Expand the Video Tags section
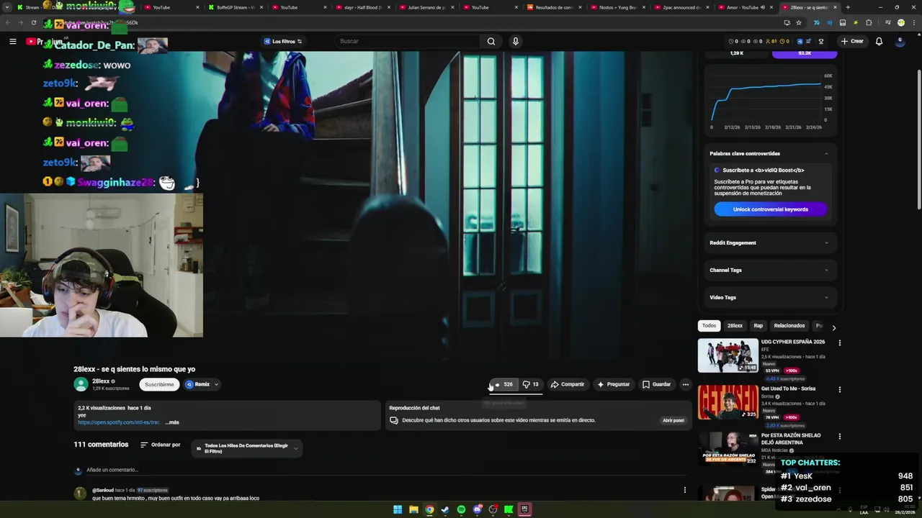Screen dimensions: 922x518 [769, 297]
